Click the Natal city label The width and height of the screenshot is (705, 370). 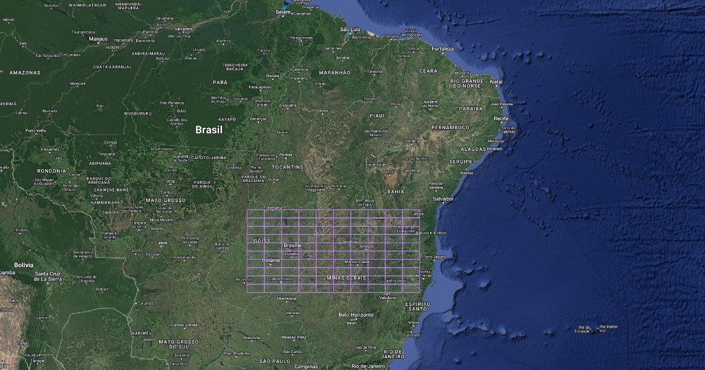point(496,82)
